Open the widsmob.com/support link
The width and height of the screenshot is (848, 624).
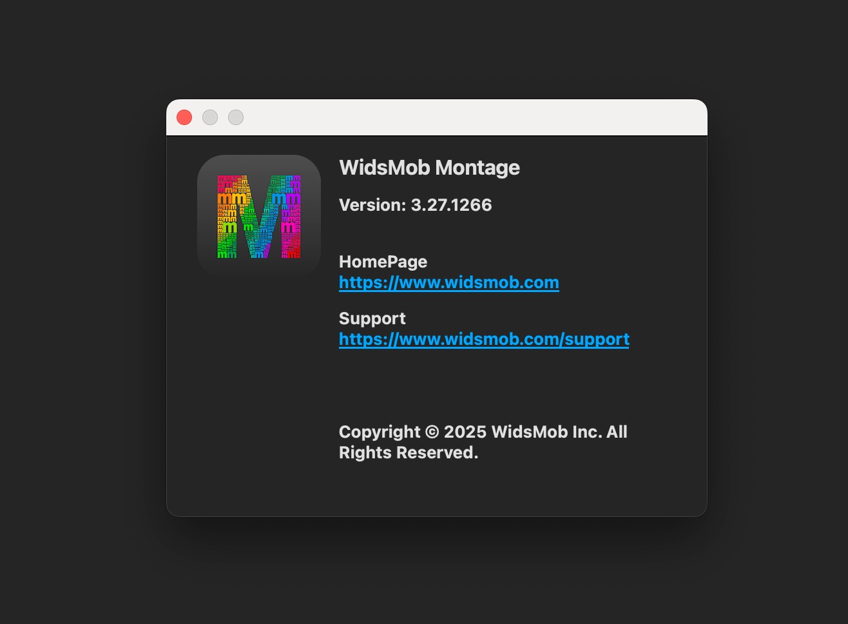[484, 339]
